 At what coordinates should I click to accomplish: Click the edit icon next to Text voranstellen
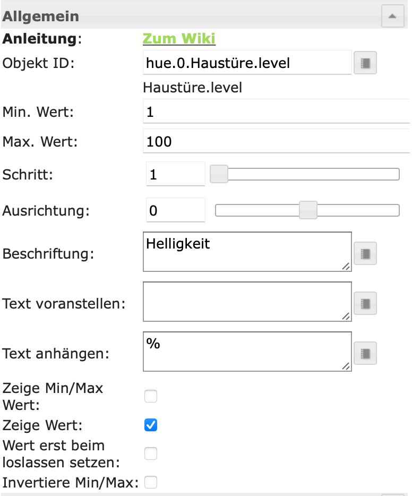[x=365, y=303]
